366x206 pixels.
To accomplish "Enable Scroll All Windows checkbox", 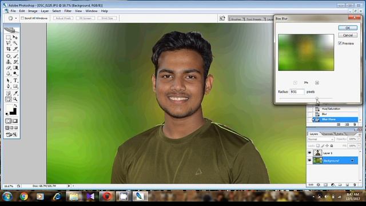I will 22,18.
